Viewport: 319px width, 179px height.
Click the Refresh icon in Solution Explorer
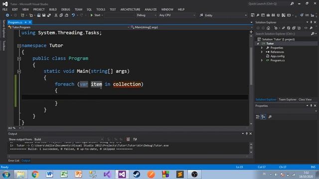(x=289, y=28)
